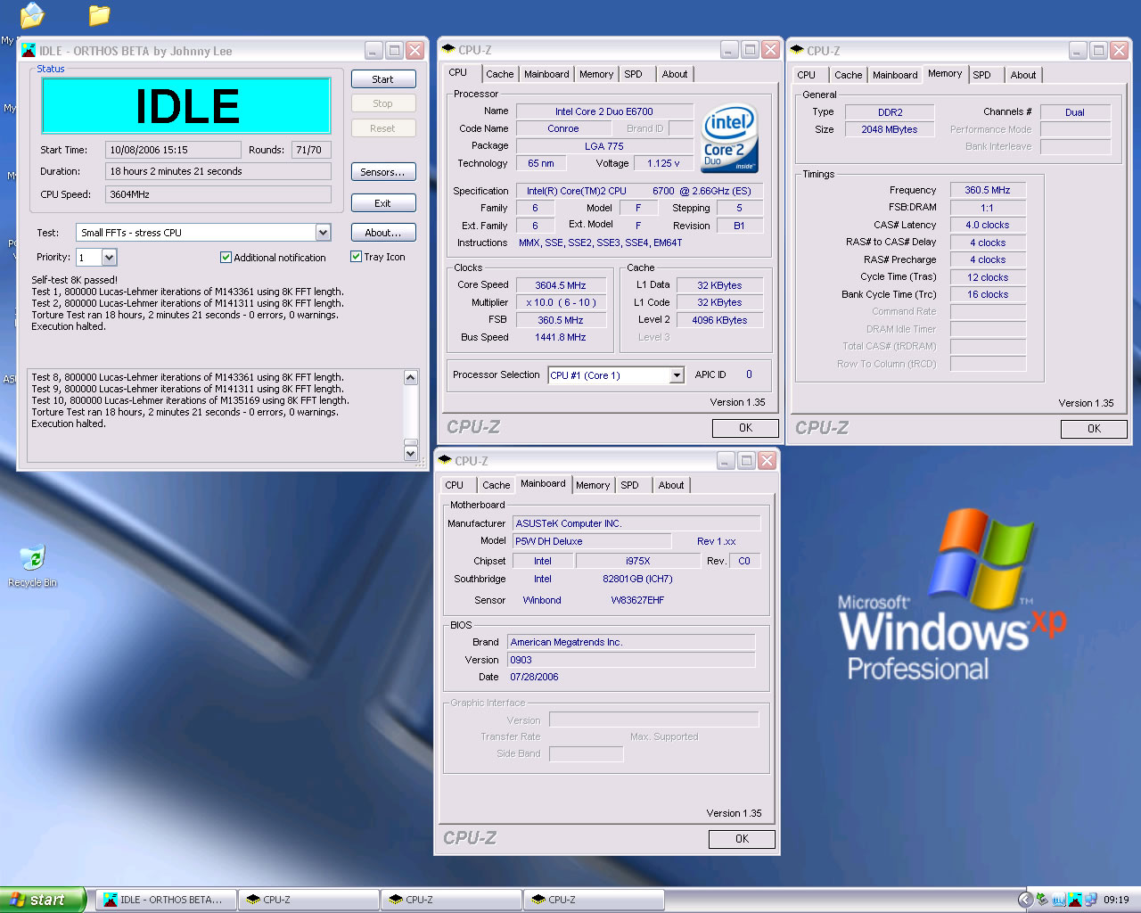
Task: Click OK in the Mainboard CPU-Z window
Action: 742,839
